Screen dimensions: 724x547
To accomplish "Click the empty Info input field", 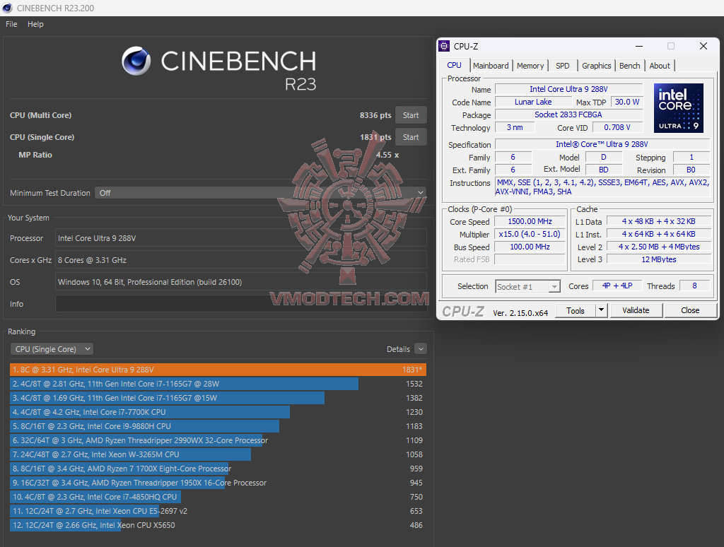I will (x=241, y=304).
